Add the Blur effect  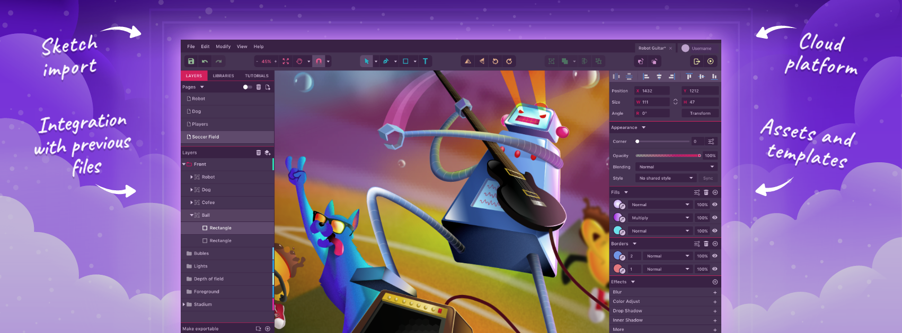point(715,292)
